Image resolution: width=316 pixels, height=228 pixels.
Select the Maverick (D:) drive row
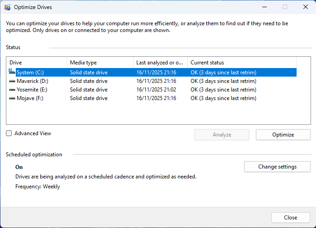point(153,81)
